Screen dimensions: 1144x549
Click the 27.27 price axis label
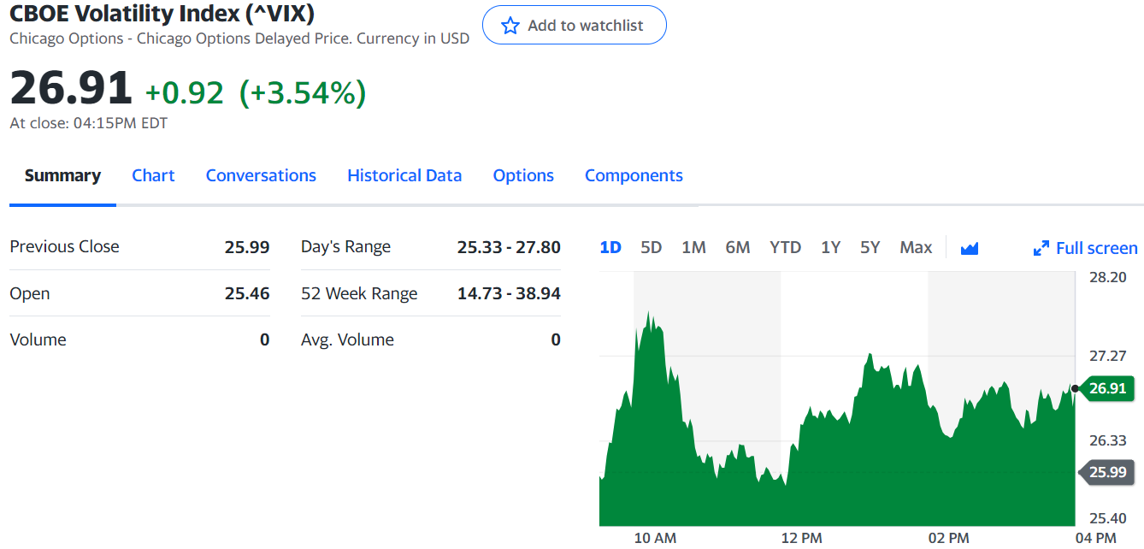1107,356
